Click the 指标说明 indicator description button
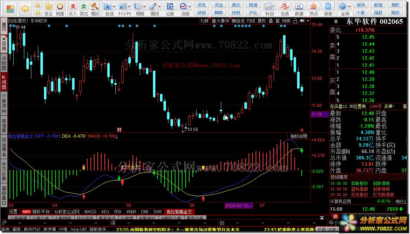Image resolution: width=410 pixels, height=234 pixels. [299, 136]
